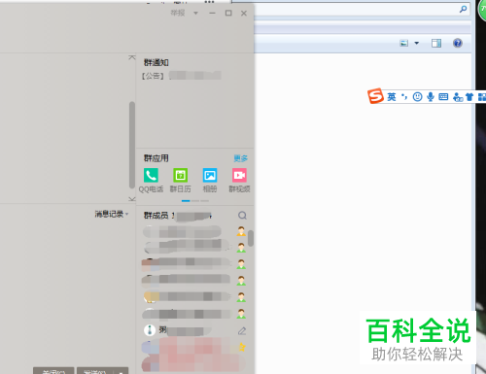Toggle Sogou 英 language mode
This screenshot has width=486, height=374.
click(x=392, y=97)
